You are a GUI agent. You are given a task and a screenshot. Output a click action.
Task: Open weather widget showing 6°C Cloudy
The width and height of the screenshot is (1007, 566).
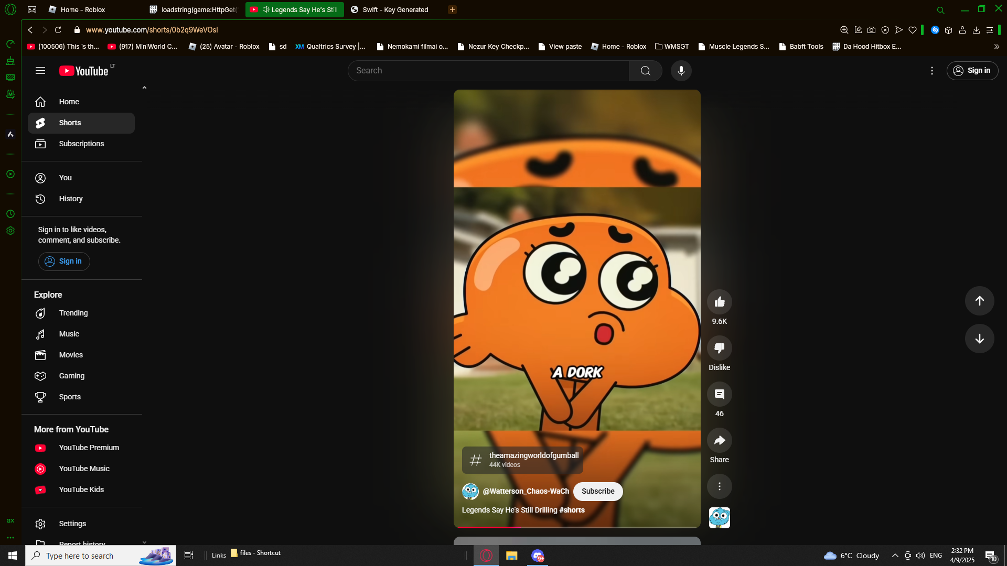[x=852, y=556]
